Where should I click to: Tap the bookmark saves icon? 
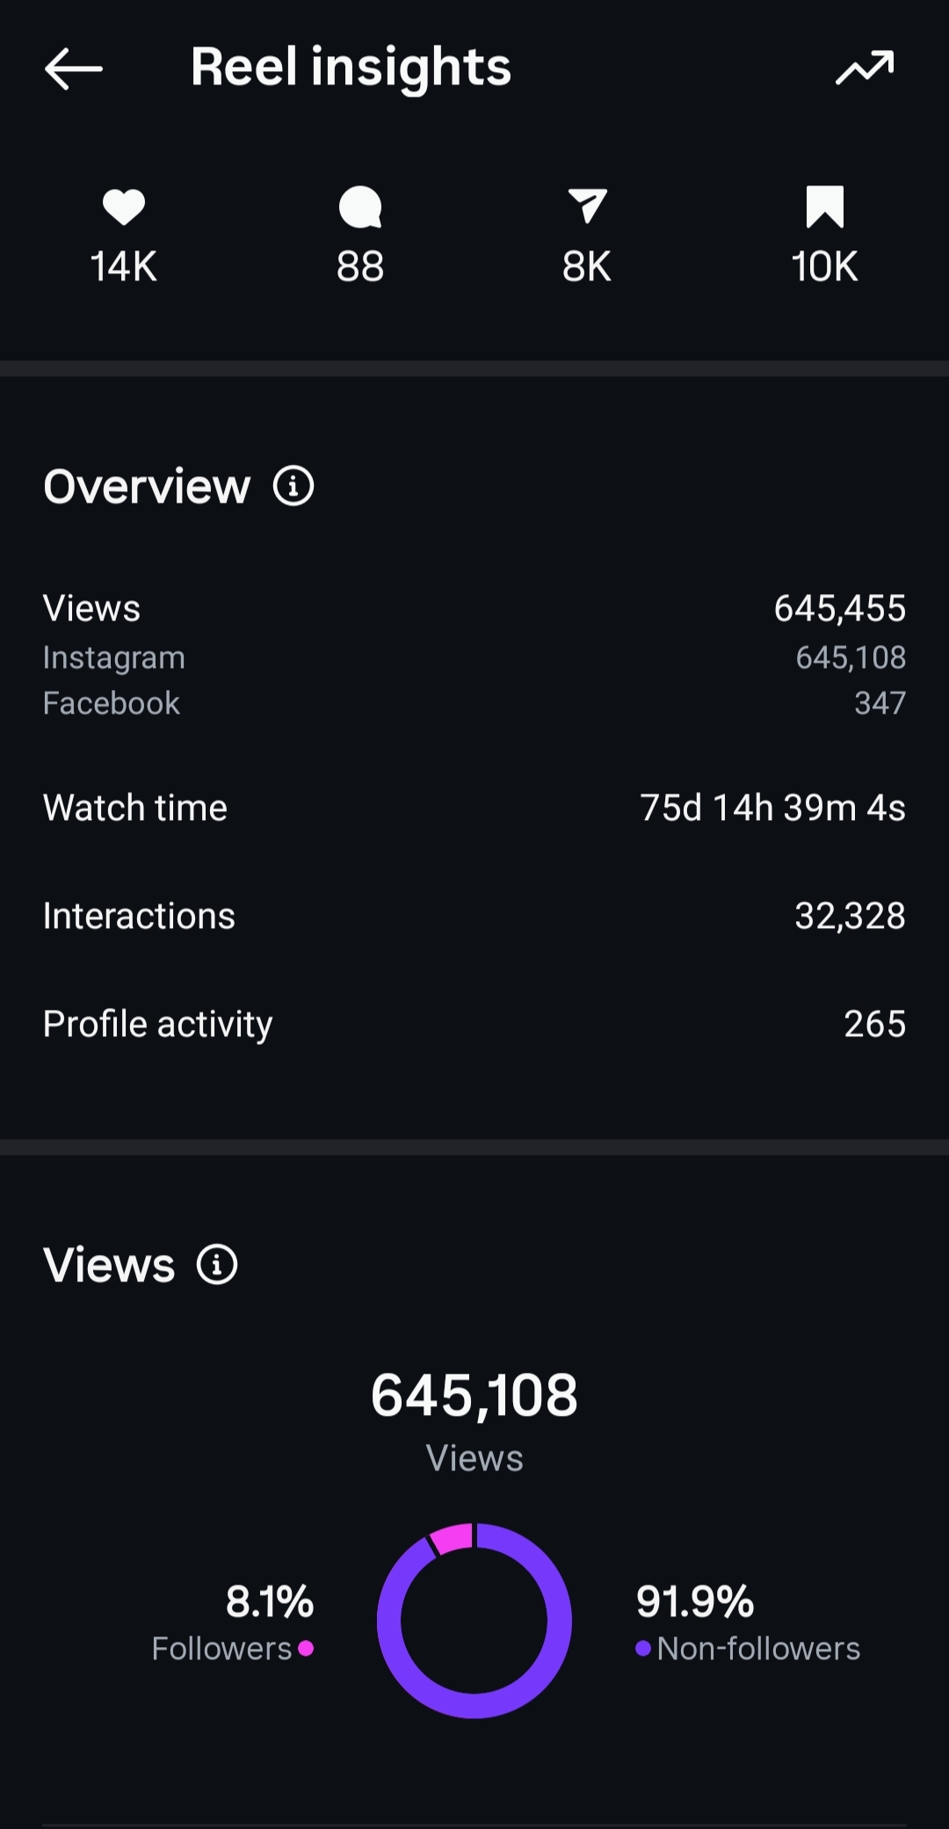click(824, 207)
